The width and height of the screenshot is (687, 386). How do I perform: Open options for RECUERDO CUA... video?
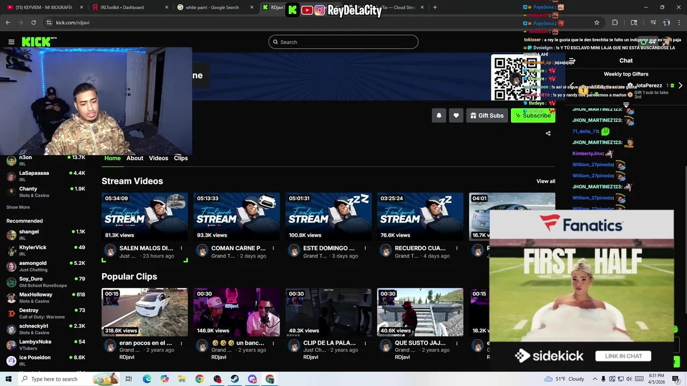tap(457, 248)
